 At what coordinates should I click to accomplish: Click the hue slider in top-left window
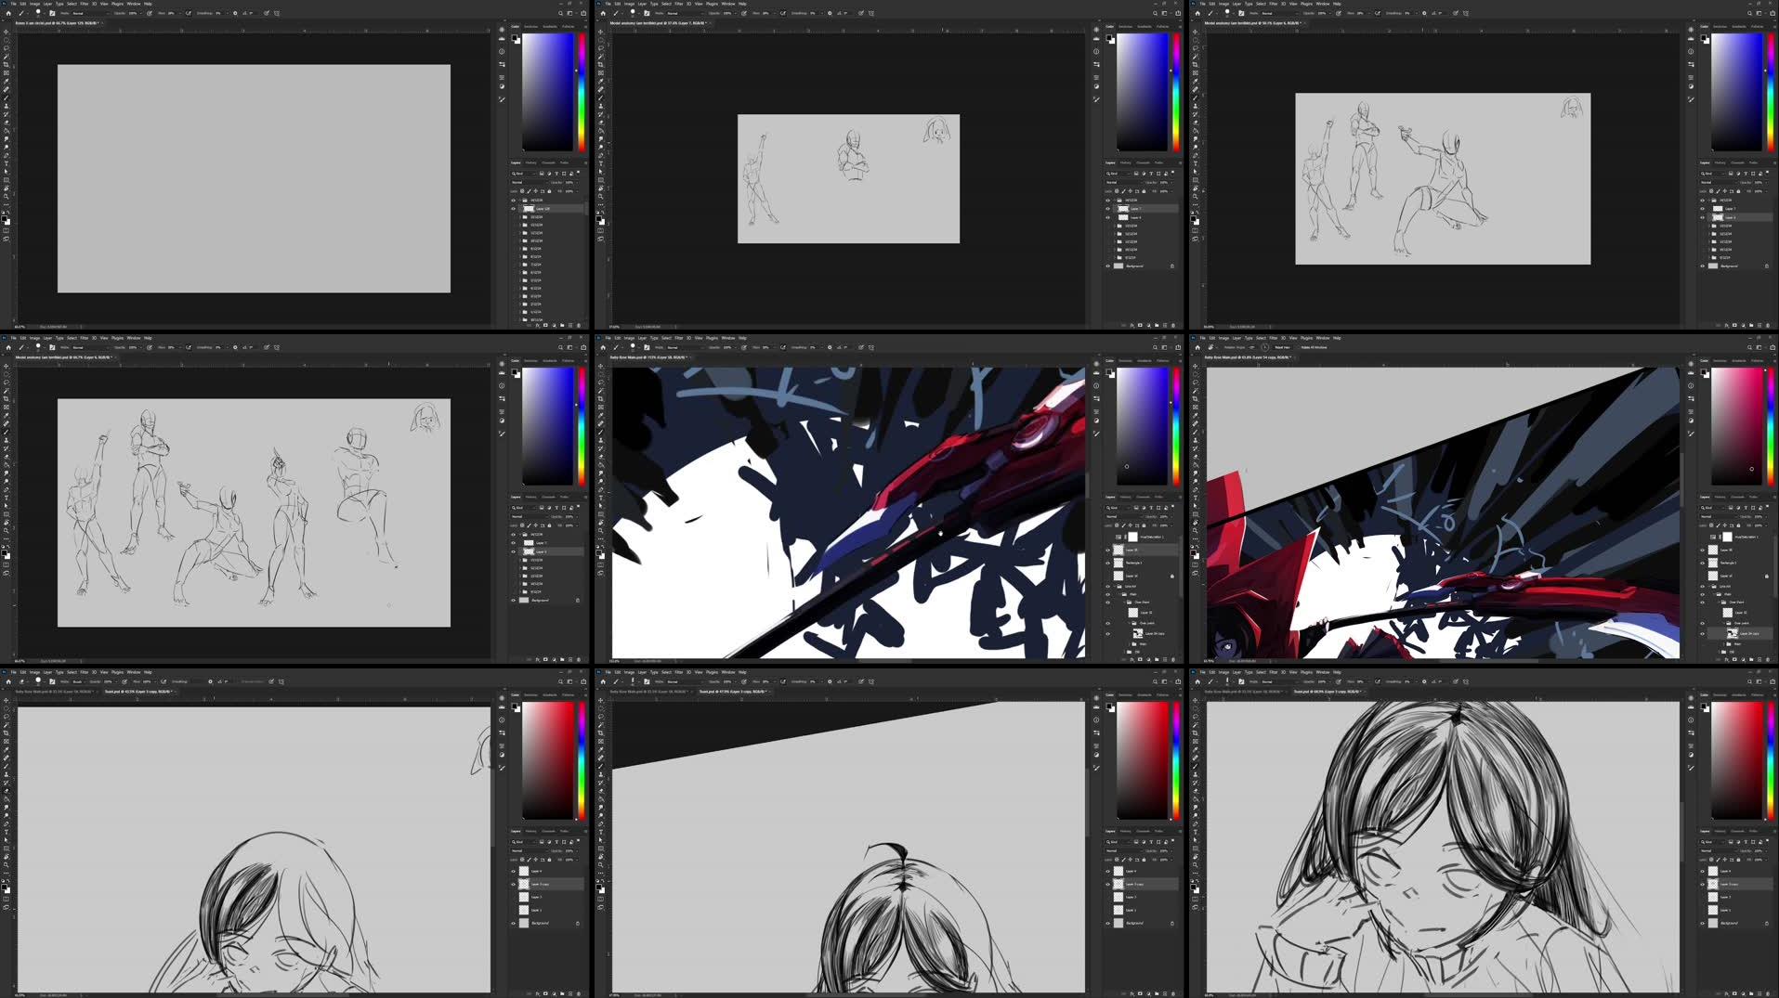[x=582, y=91]
